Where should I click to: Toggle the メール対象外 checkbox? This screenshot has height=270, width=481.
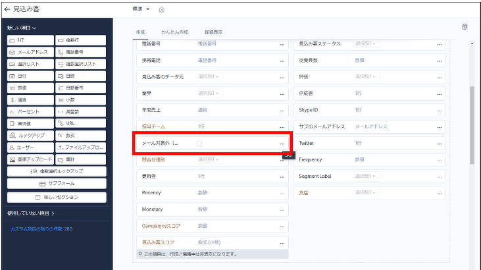[x=200, y=143]
